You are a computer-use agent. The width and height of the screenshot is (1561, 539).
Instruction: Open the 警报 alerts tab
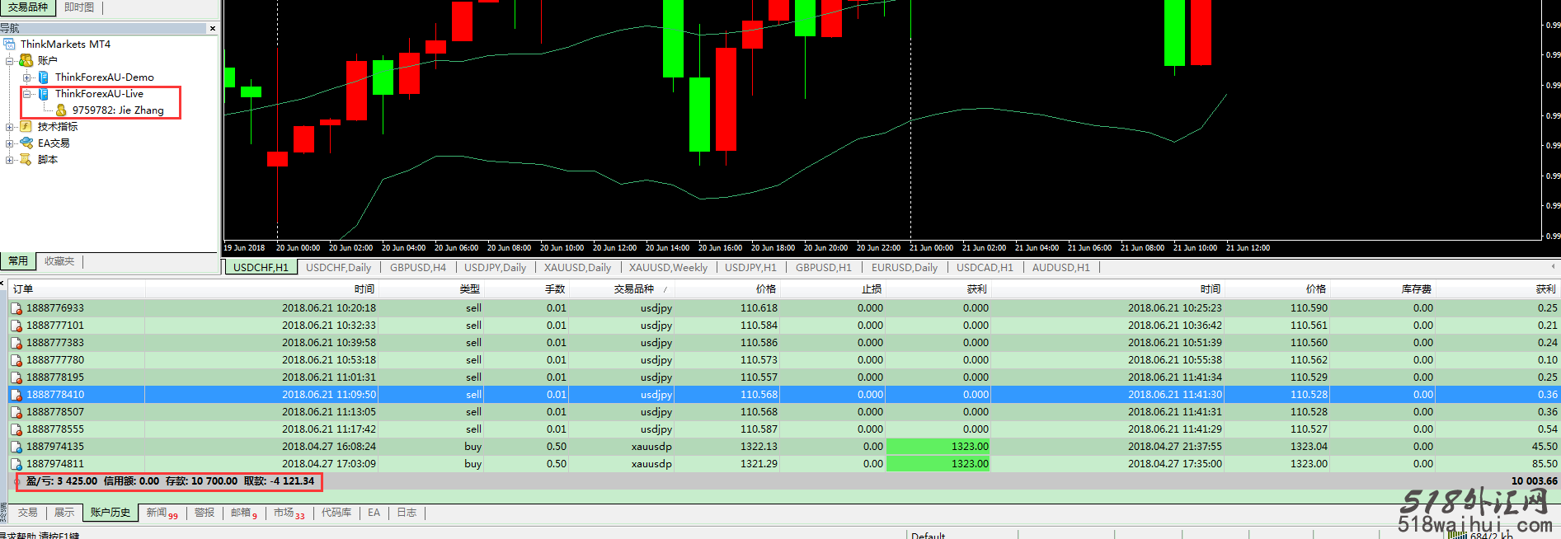click(205, 513)
